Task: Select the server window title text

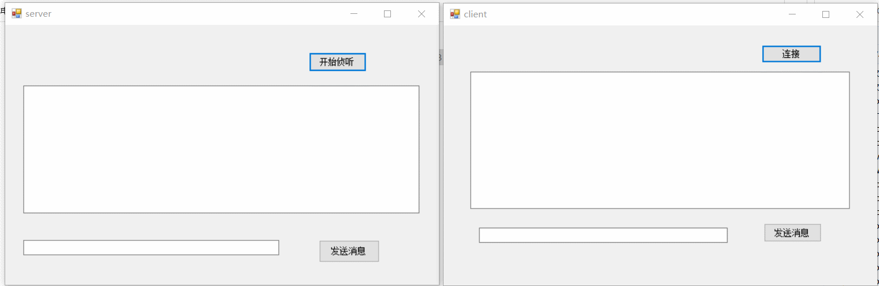Action: click(x=38, y=14)
